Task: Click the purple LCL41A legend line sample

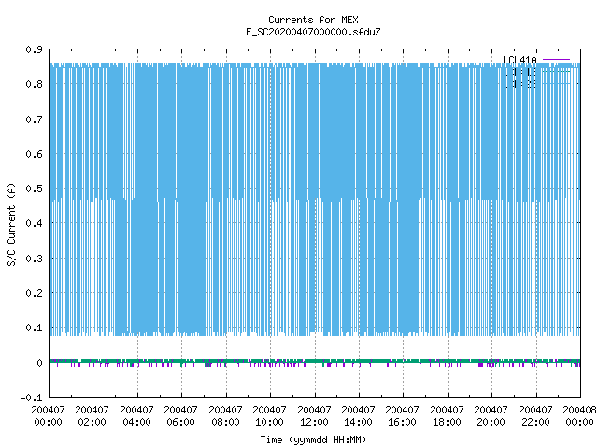Action: point(556,60)
